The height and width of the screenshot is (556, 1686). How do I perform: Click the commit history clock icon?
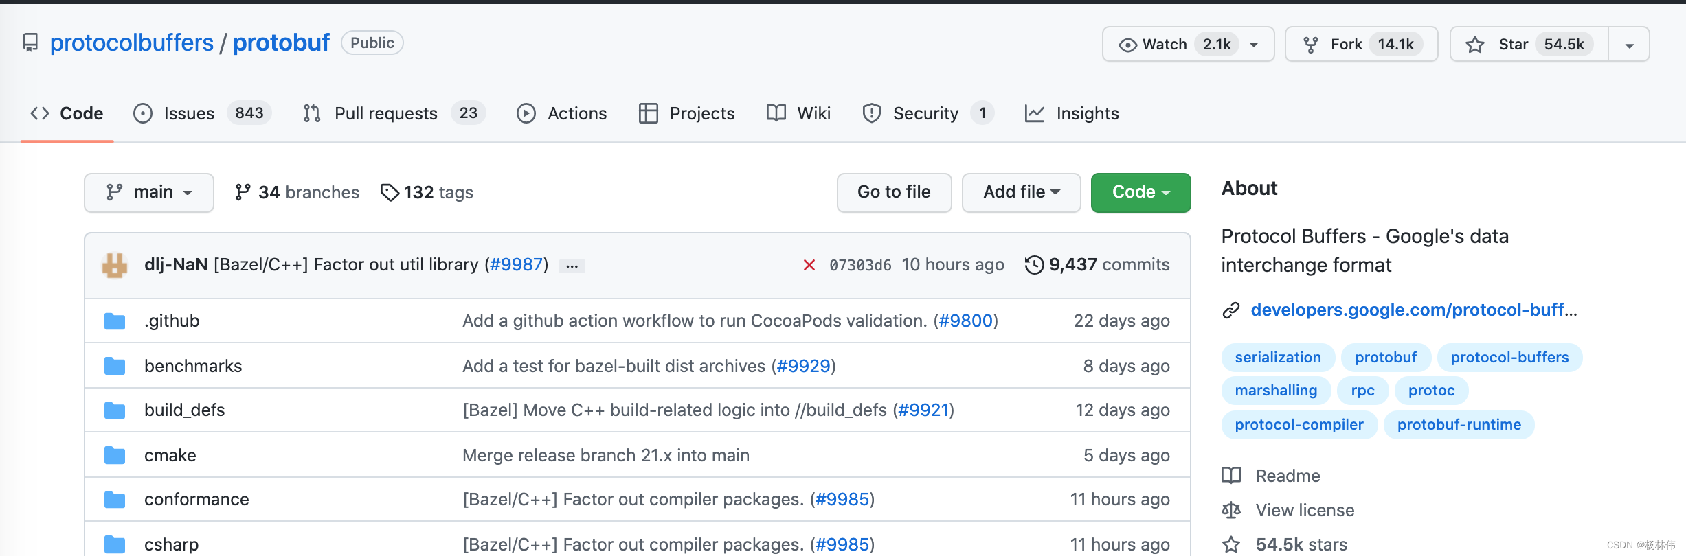pos(1034,265)
